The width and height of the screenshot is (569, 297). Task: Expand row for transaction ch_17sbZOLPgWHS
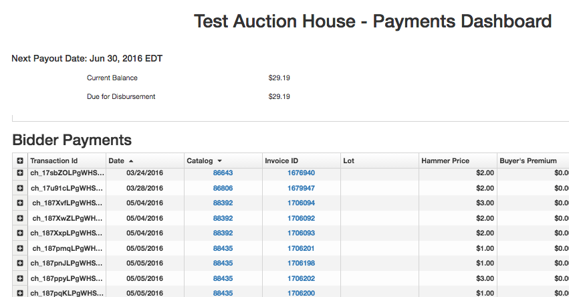[x=20, y=173]
